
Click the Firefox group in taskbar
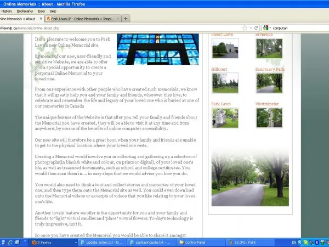click(48, 242)
